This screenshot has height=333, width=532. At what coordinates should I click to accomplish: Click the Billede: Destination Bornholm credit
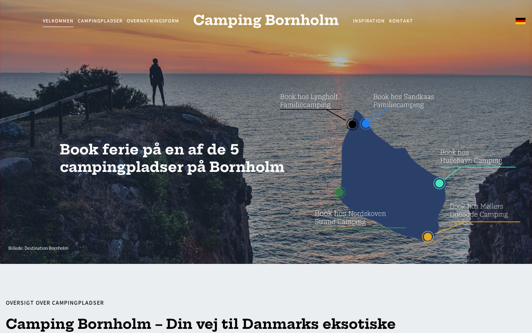pyautogui.click(x=38, y=248)
